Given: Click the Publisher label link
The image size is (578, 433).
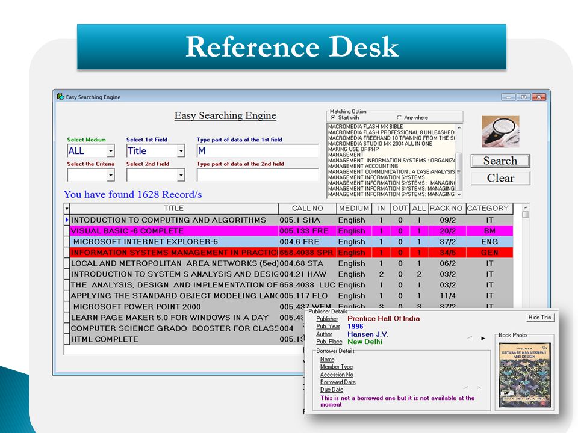Looking at the screenshot, I should pyautogui.click(x=327, y=319).
